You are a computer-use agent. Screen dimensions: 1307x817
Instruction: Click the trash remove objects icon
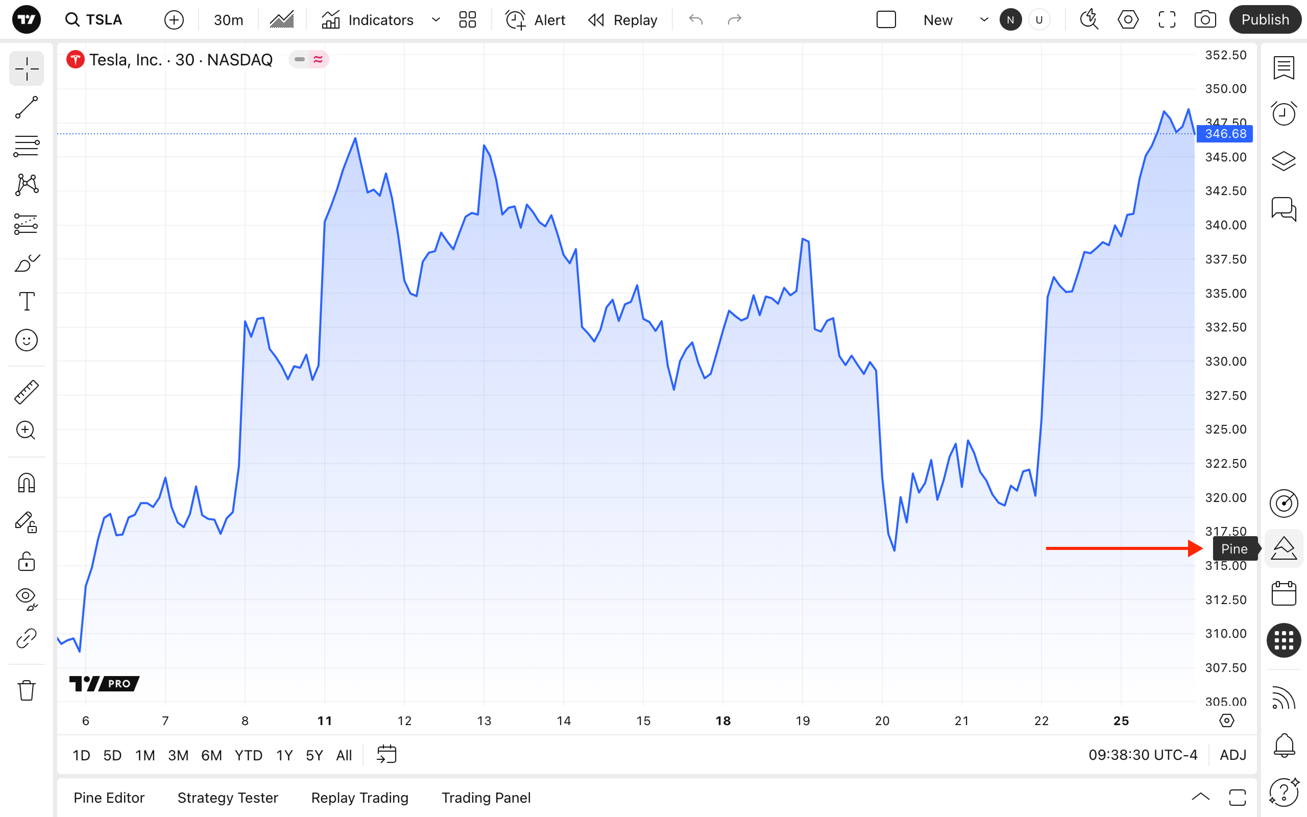tap(26, 690)
